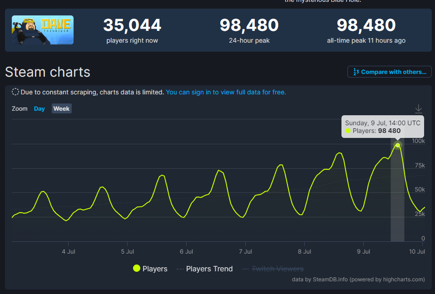Viewport: 435px width, 294px height.
Task: Follow the sign in to view full data link
Action: click(226, 92)
